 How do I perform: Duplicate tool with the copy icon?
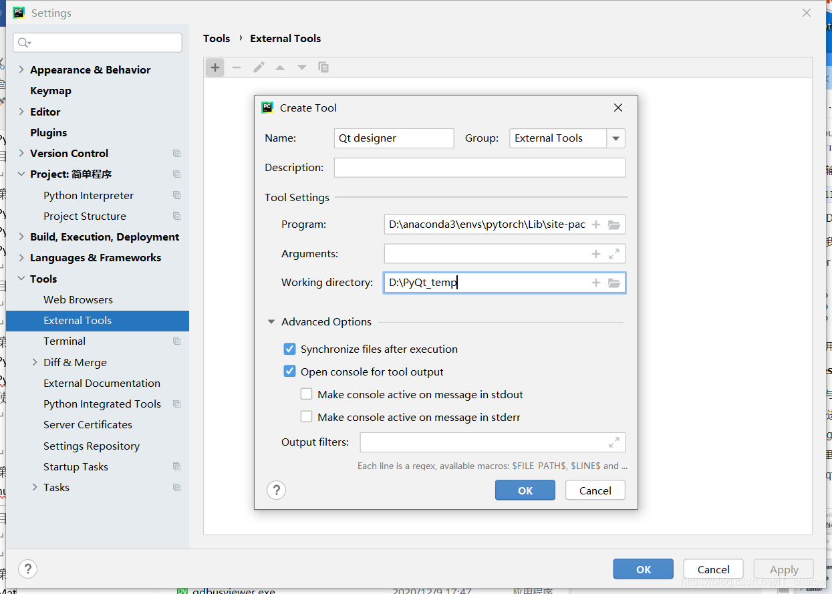pos(323,67)
